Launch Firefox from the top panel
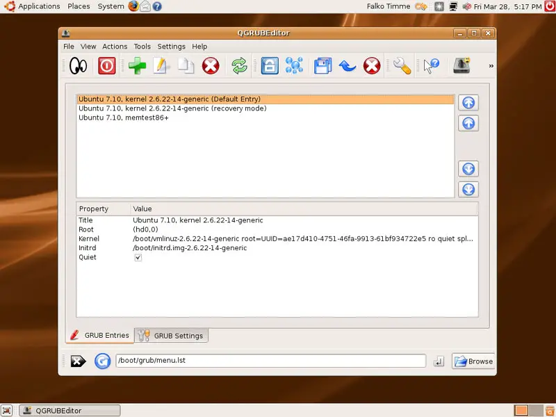This screenshot has height=417, width=556. [x=133, y=6]
